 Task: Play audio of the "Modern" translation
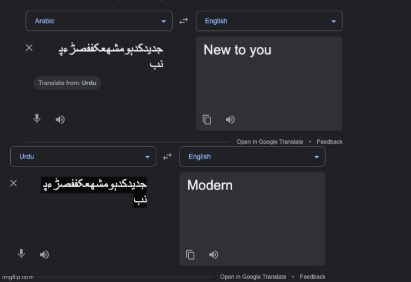[213, 254]
